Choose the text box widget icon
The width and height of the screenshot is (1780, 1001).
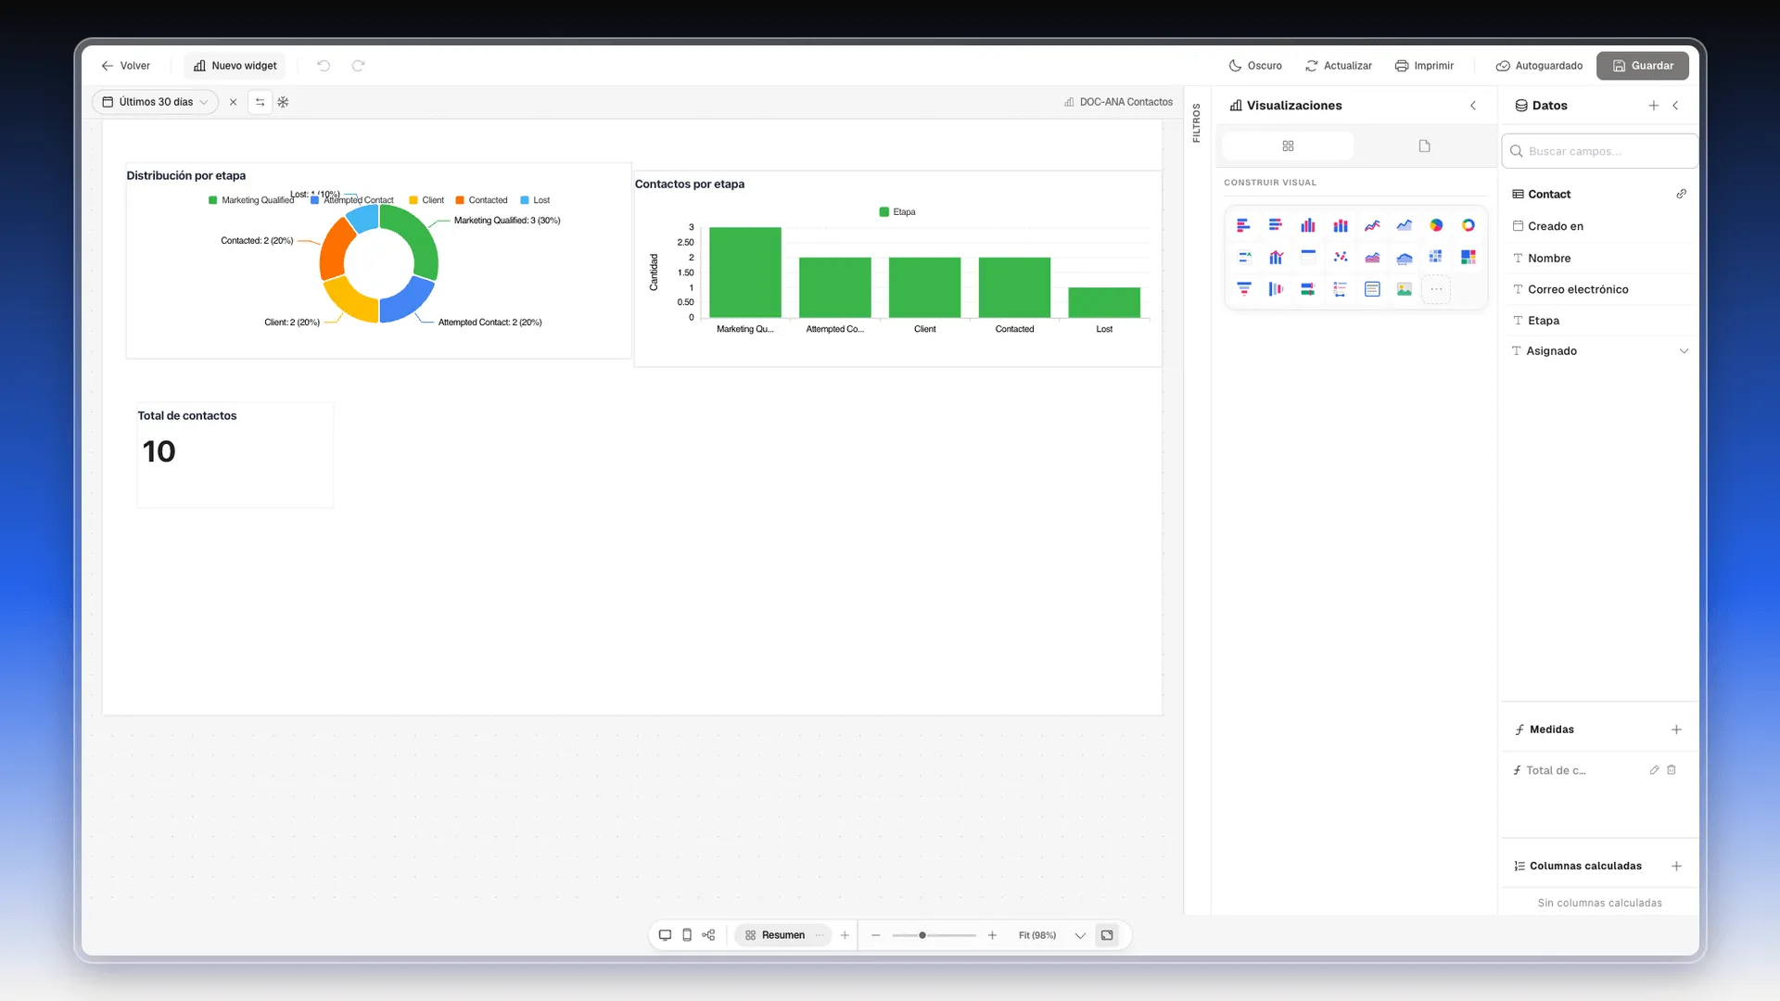click(x=1372, y=289)
